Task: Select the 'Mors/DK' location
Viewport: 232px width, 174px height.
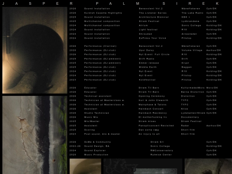Action: [212, 88]
